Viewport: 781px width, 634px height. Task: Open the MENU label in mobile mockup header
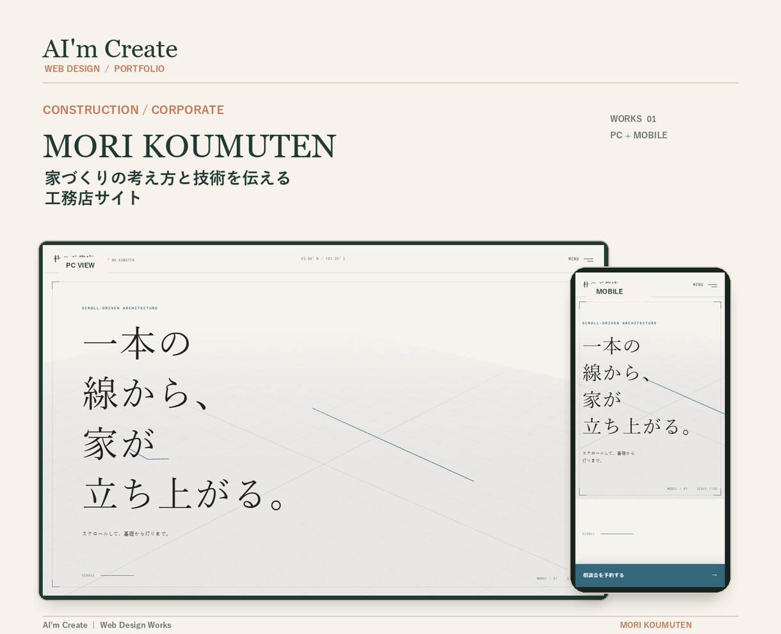coord(698,285)
